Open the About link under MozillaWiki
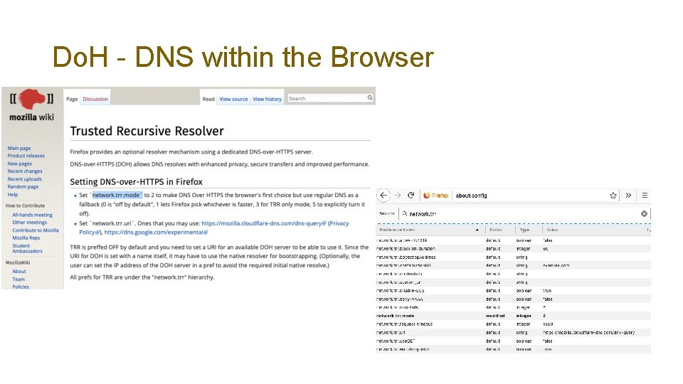This screenshot has width=683, height=384. pyautogui.click(x=19, y=271)
